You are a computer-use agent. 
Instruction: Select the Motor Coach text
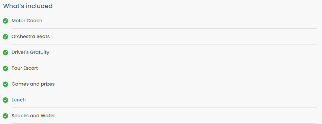[x=27, y=21]
